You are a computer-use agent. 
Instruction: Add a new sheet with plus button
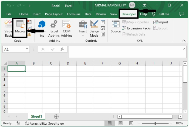tap(56, 117)
